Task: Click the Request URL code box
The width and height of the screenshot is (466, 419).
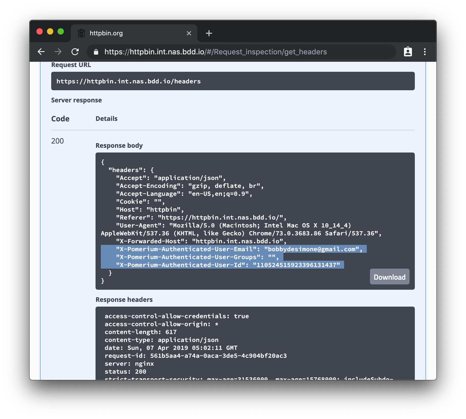Action: (232, 81)
